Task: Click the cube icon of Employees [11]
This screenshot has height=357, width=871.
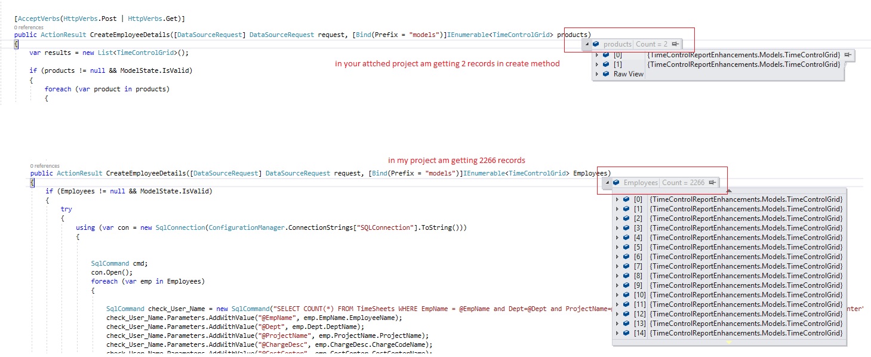Action: coord(626,304)
